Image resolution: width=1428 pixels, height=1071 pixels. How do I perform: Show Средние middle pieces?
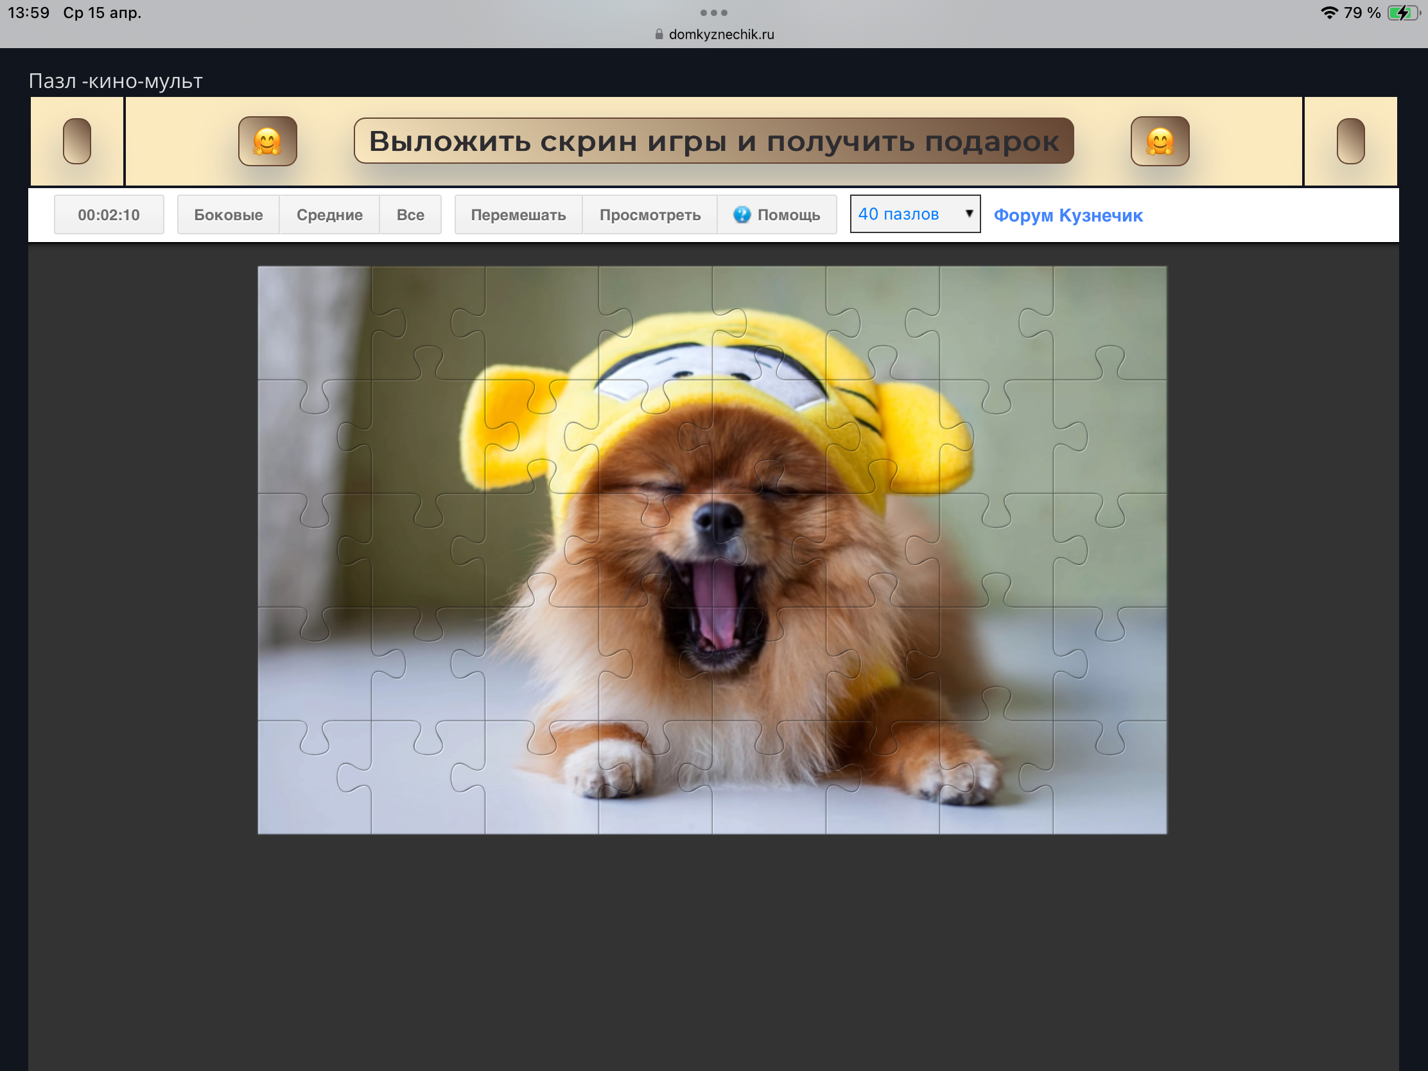click(329, 214)
